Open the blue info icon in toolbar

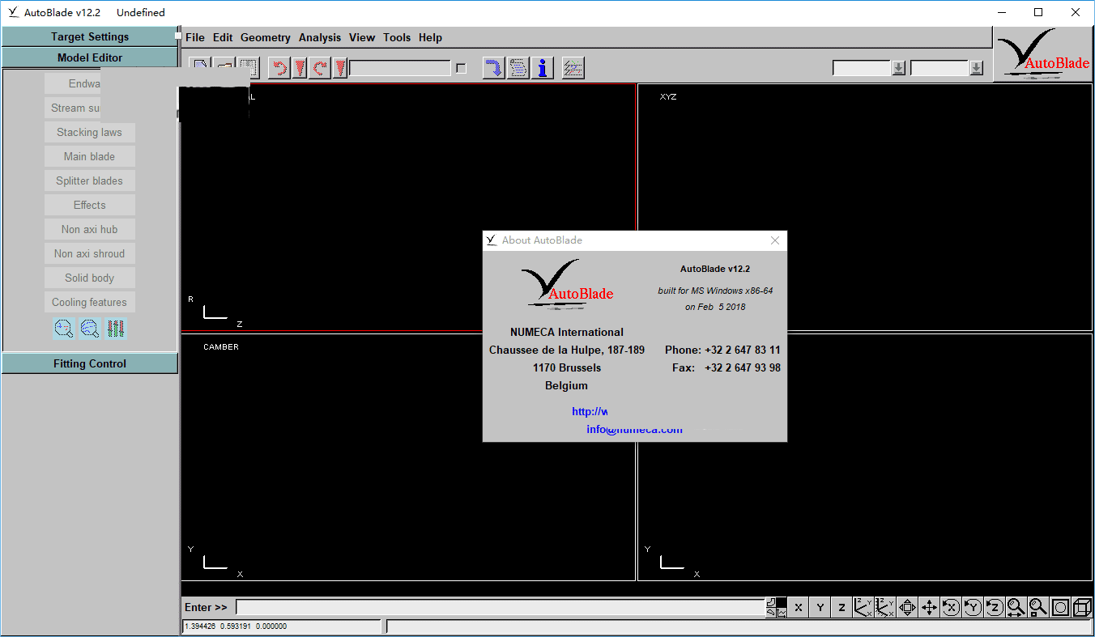[543, 68]
